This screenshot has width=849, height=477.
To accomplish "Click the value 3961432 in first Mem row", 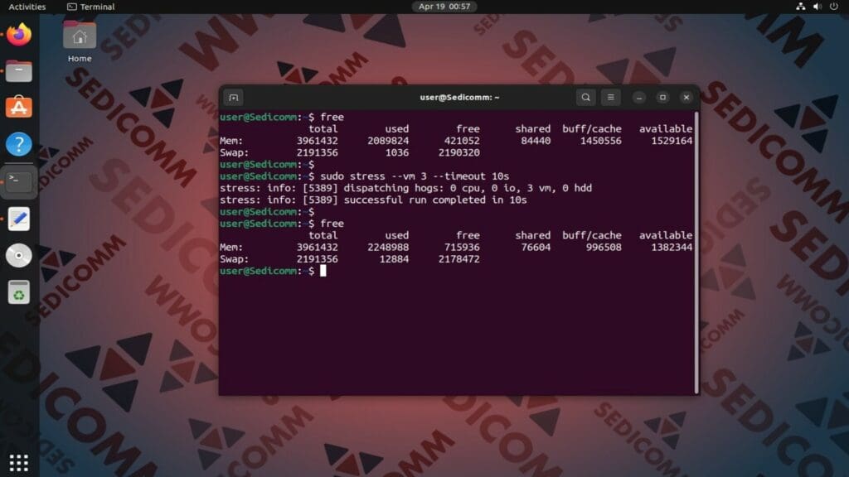I will tap(318, 141).
